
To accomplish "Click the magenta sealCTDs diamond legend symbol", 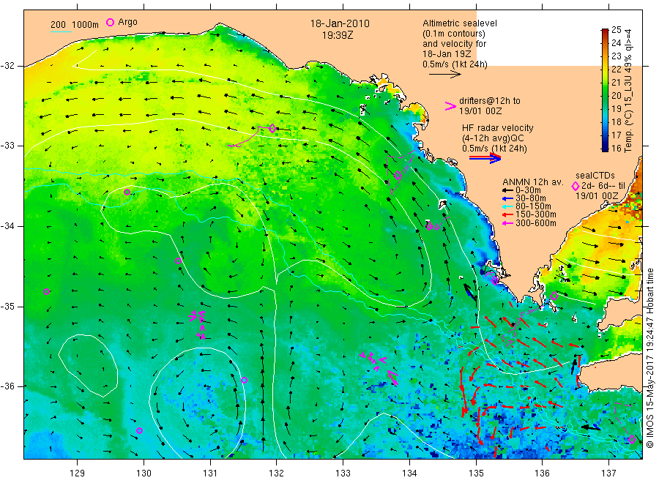I will [576, 186].
